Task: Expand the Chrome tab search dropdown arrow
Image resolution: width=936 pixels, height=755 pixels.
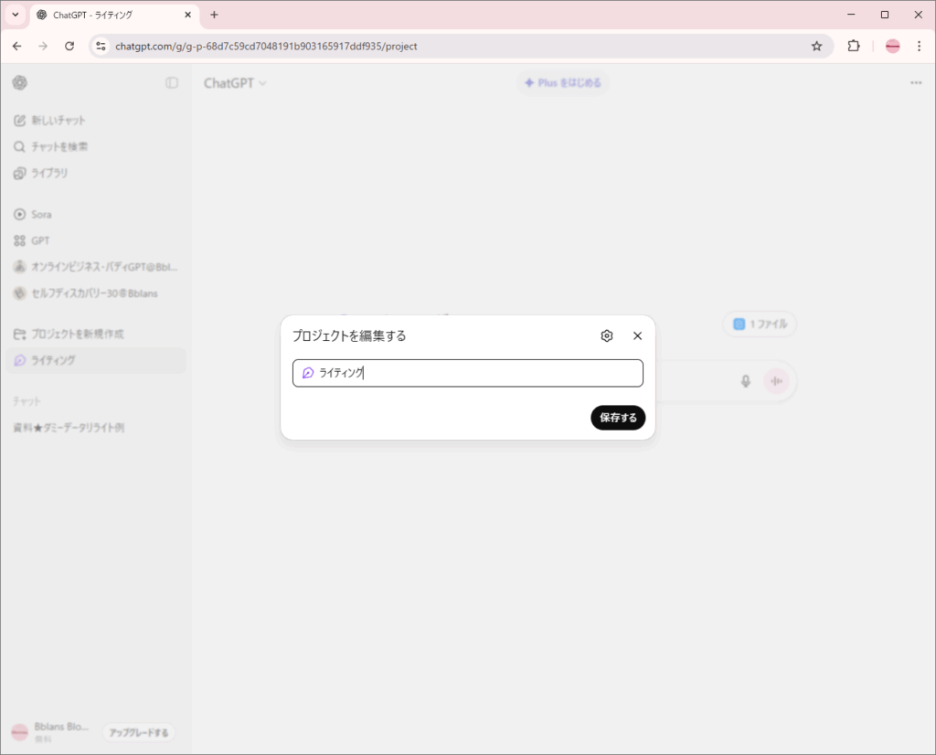Action: [x=16, y=15]
